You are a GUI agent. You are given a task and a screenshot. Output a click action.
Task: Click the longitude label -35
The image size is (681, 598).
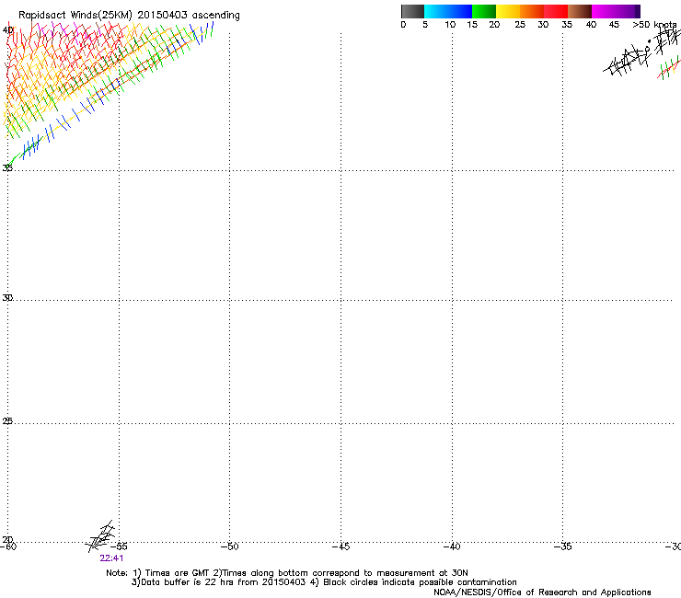563,546
